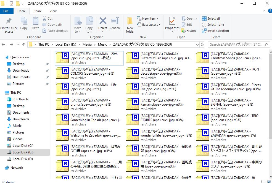This screenshot has width=272, height=183.
Task: Open 3D Objects in navigation pane
Action: coord(20,99)
